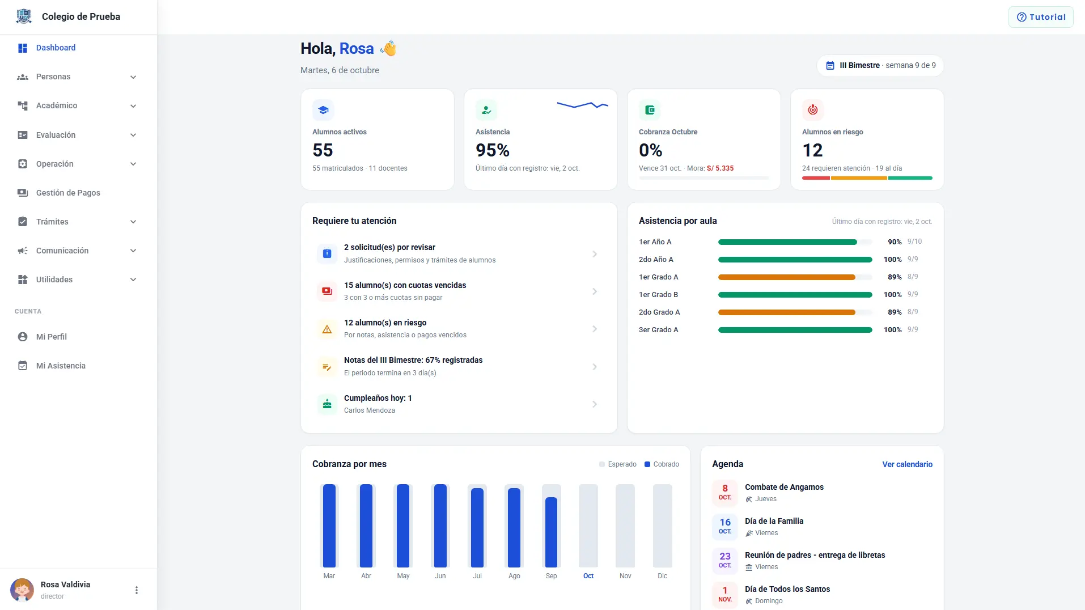1085x610 pixels.
Task: Expand the Trámites menu chevron
Action: (133, 222)
